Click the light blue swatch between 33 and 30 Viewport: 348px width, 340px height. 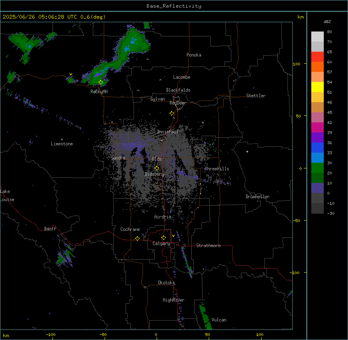pyautogui.click(x=317, y=158)
